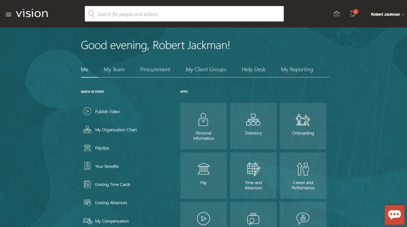This screenshot has height=227, width=407.
Task: Open the Help Desk tab
Action: [253, 70]
